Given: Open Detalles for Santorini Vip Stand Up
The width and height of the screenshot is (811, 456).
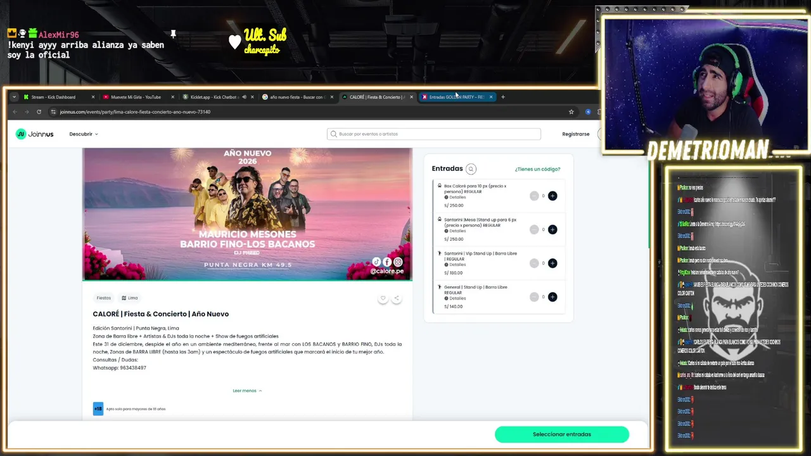Looking at the screenshot, I should point(456,265).
